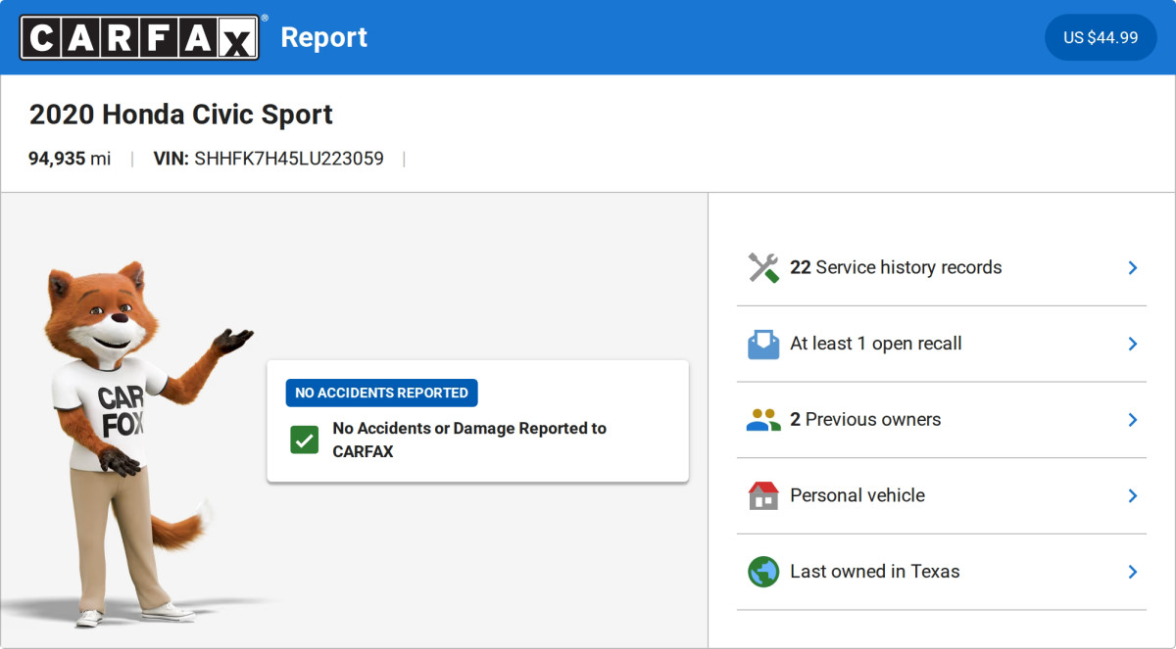This screenshot has width=1176, height=649.
Task: Open 22 Service history records link
Action: click(896, 268)
